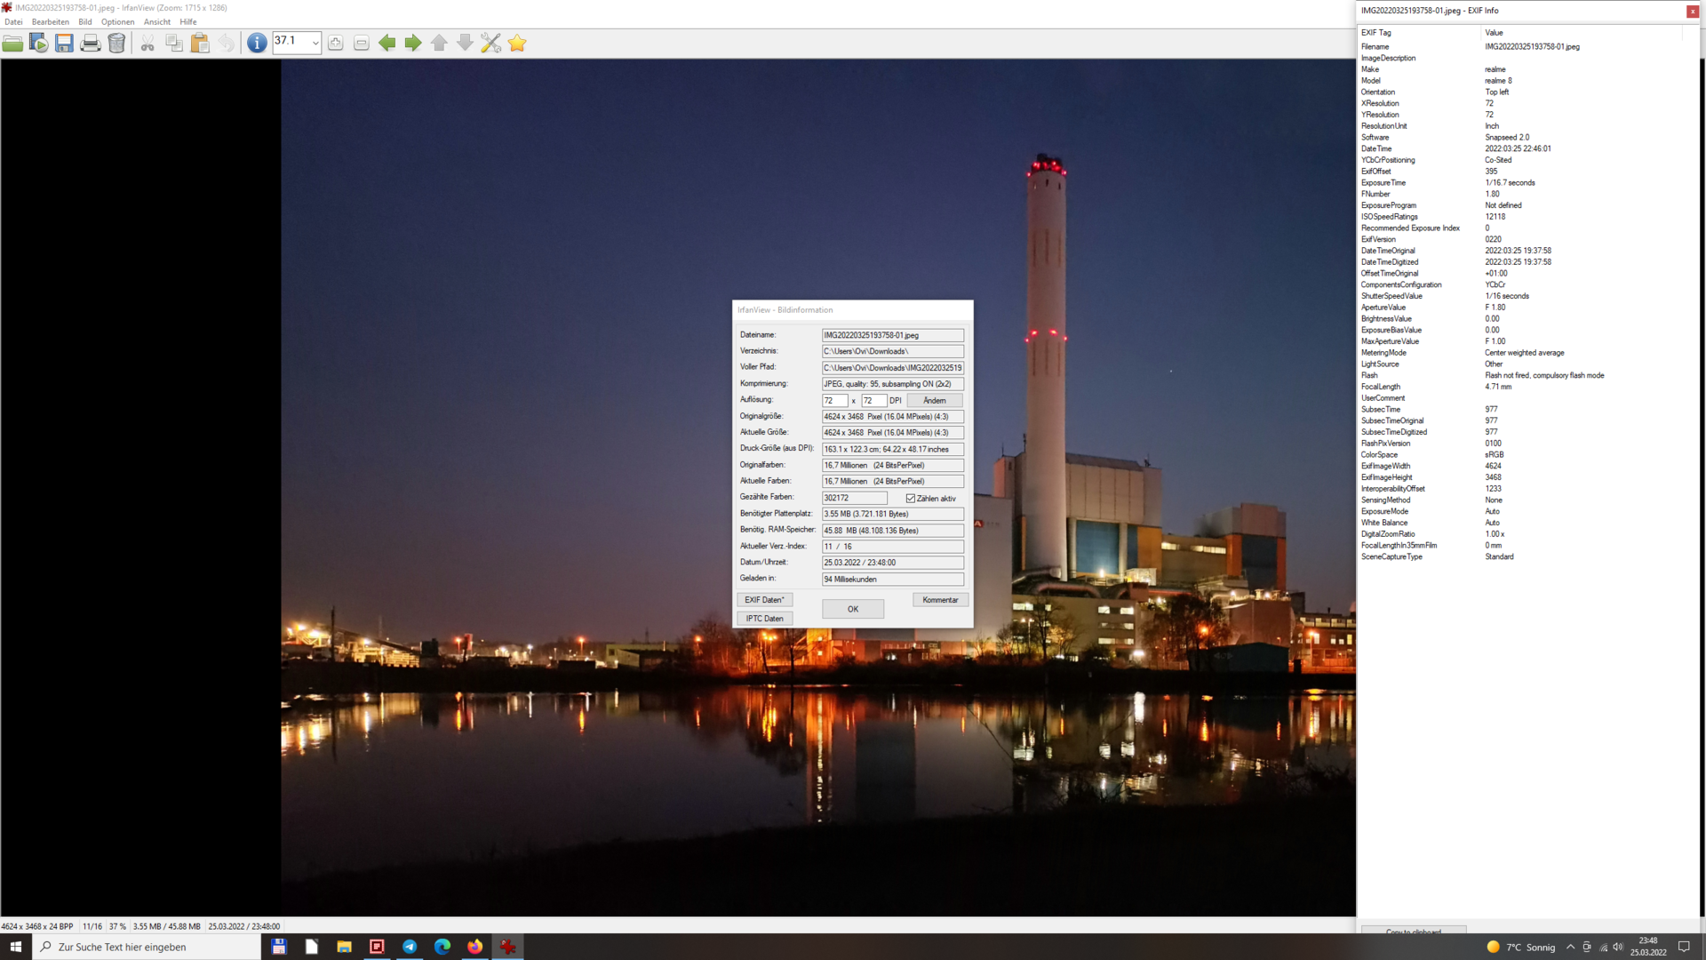
Task: Click the Copy to clipboard button in EXIF window
Action: tap(1414, 931)
